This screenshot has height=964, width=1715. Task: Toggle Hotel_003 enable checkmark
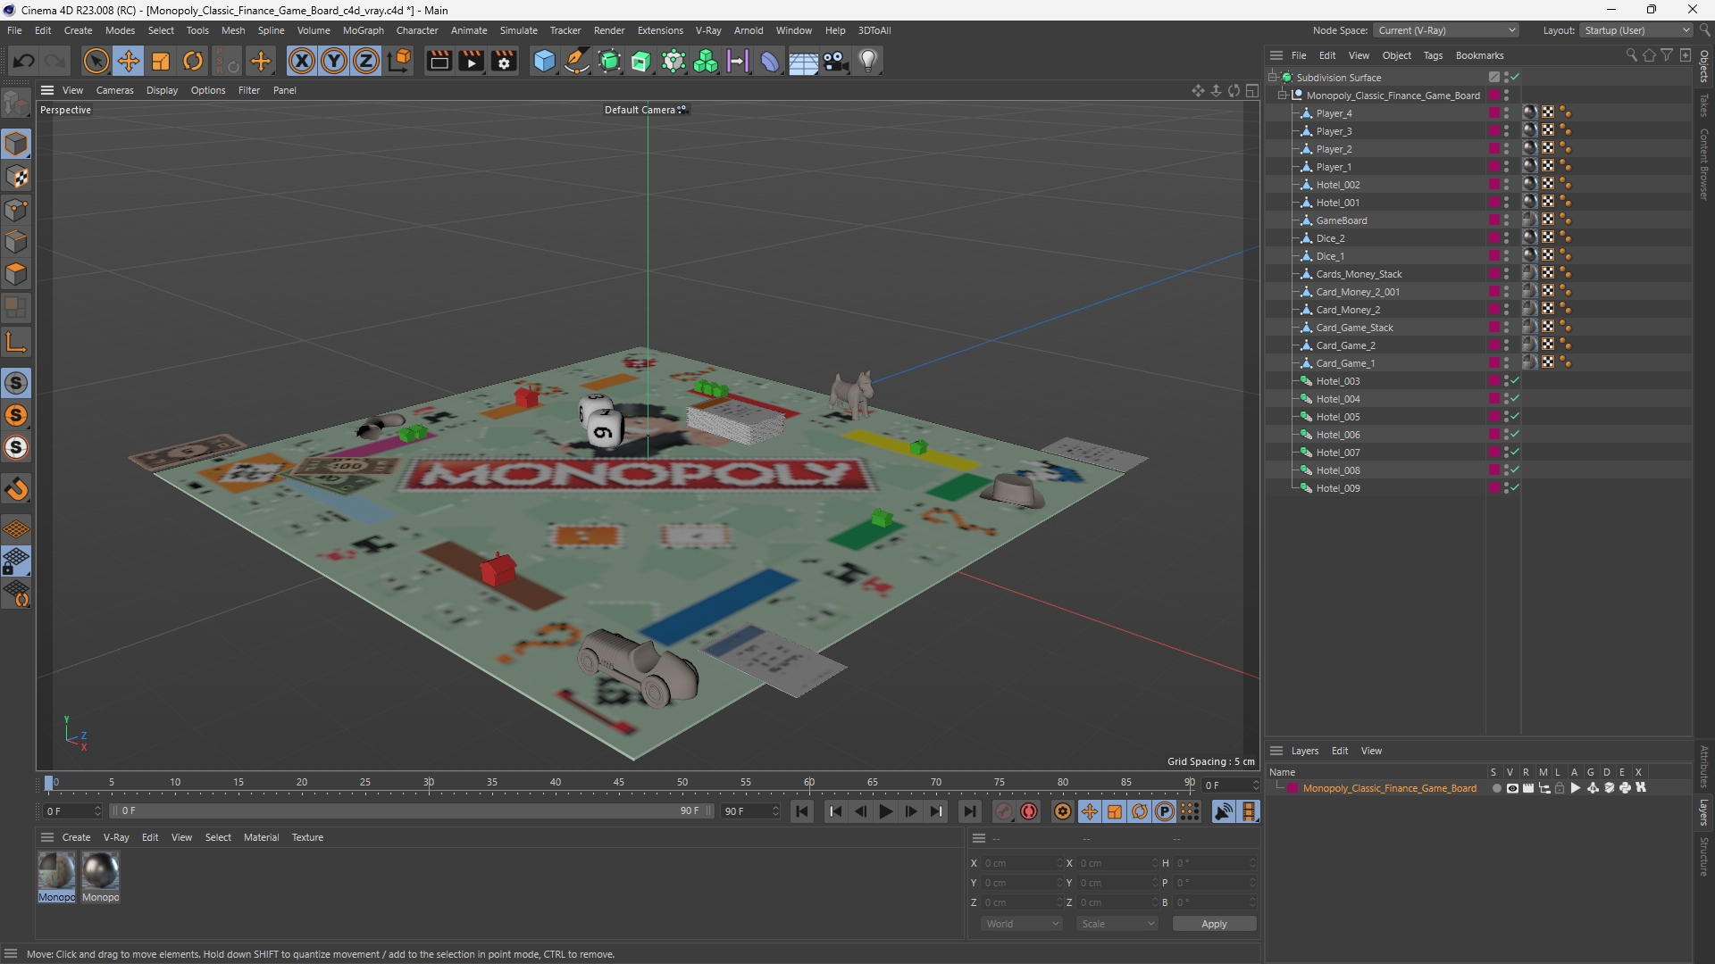tap(1515, 381)
